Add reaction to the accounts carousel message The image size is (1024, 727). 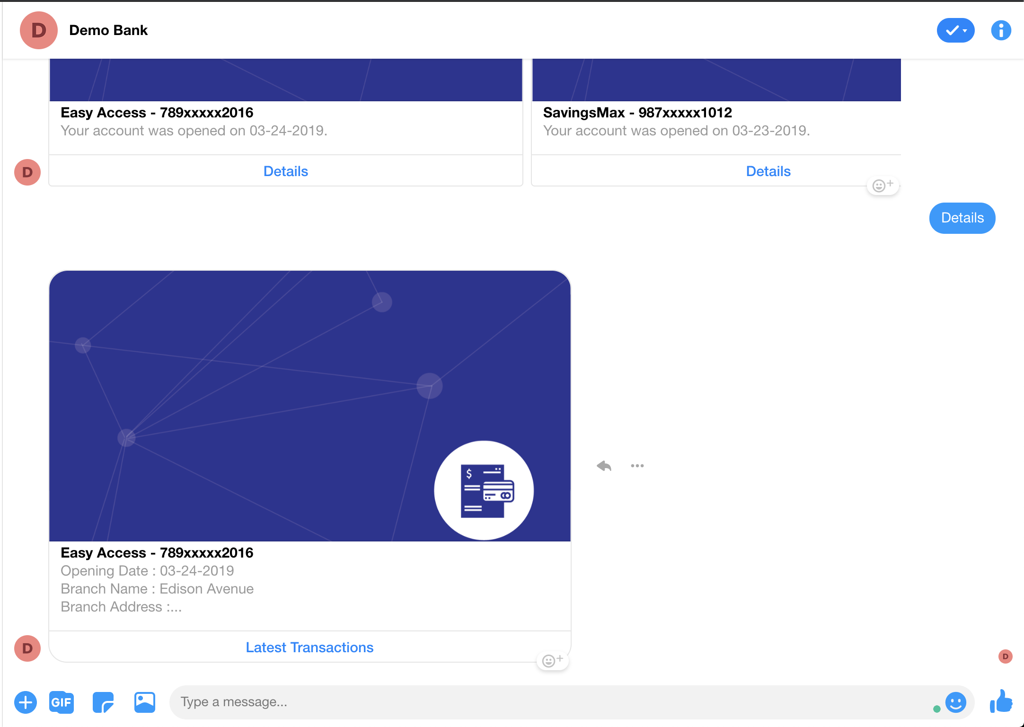pos(883,186)
